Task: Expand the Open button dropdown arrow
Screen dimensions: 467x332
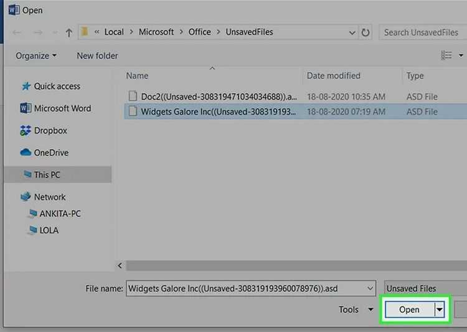Action: tap(440, 310)
